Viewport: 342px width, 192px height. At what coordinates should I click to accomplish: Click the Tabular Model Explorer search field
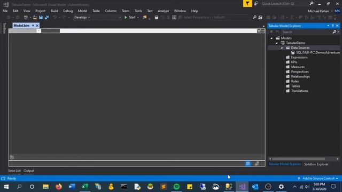tap(306, 32)
